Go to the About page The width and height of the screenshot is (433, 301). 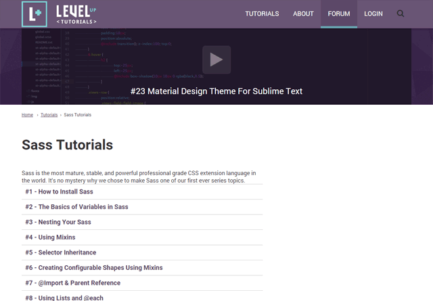(x=303, y=14)
